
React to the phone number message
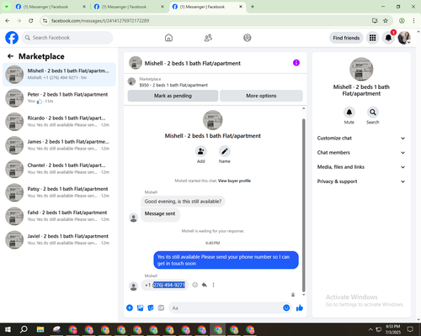(195, 285)
